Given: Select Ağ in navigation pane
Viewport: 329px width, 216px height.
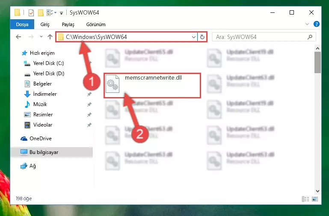Looking at the screenshot, I should coord(28,166).
